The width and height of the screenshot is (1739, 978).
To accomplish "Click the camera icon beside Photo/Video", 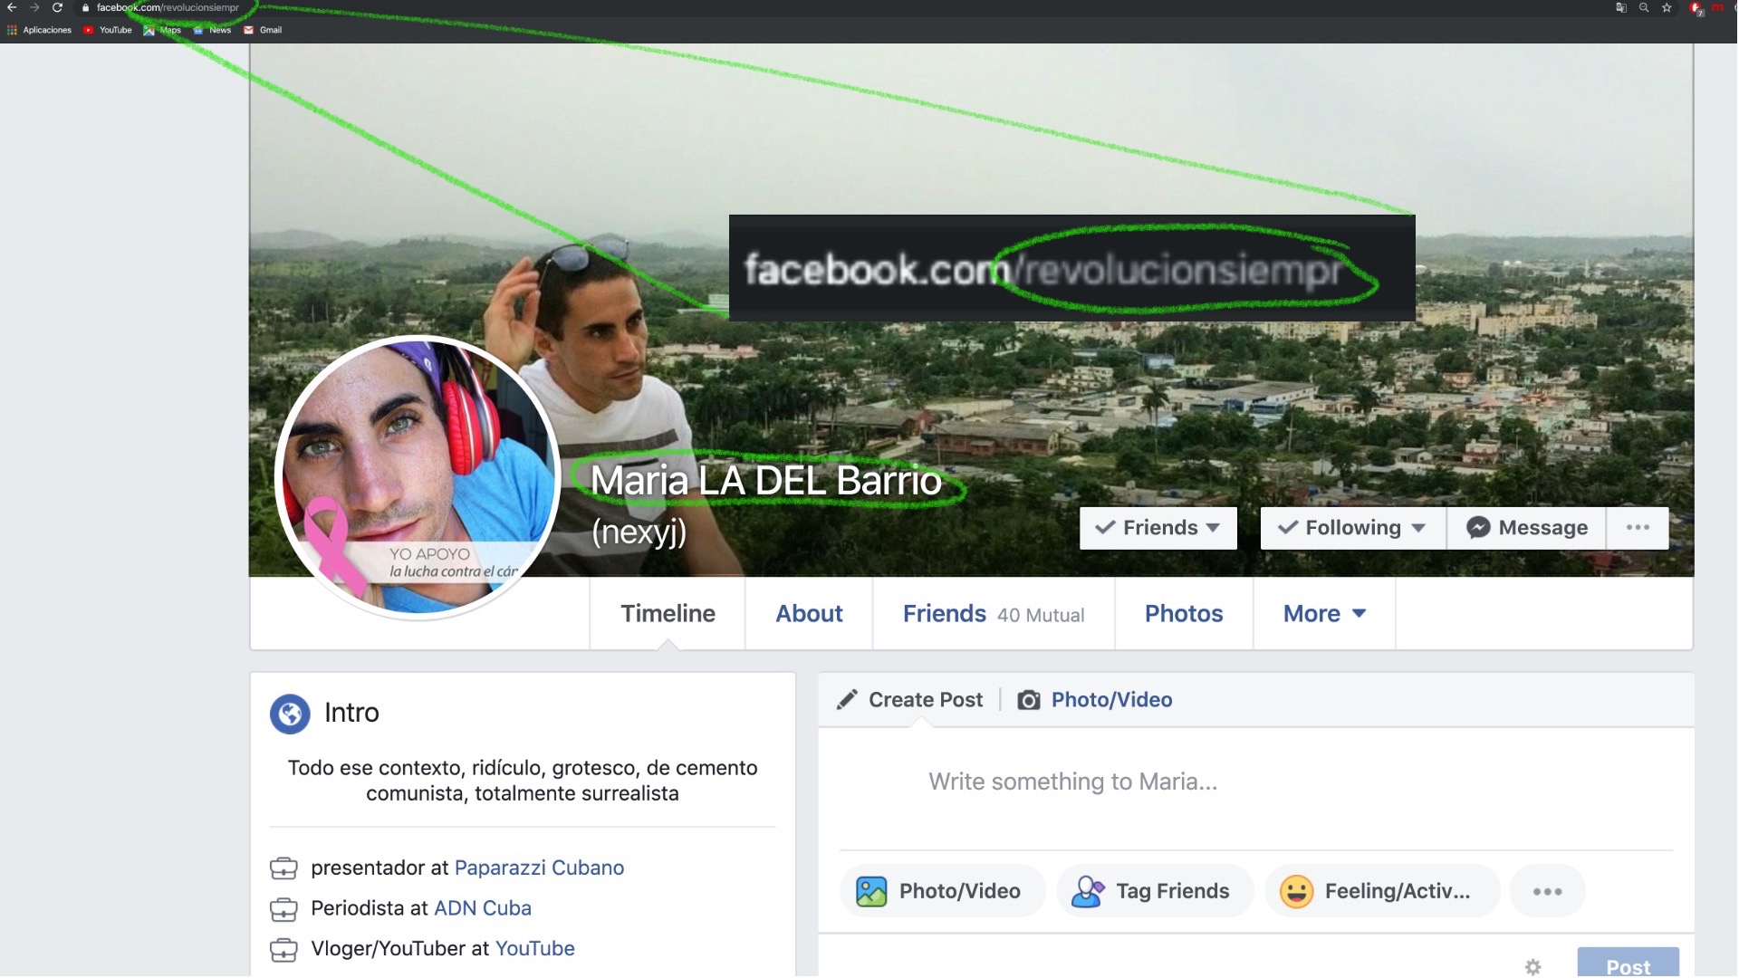I will tap(1029, 700).
